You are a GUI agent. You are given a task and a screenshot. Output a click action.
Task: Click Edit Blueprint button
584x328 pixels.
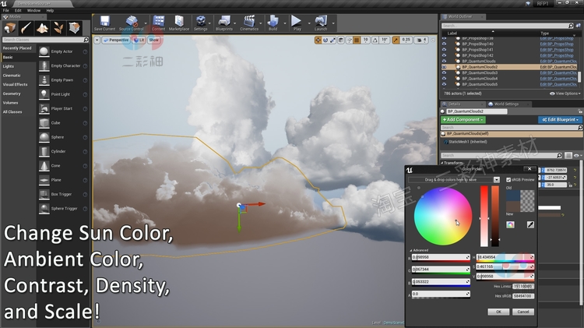pos(560,120)
